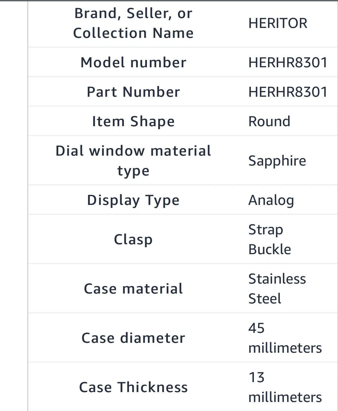The height and width of the screenshot is (411, 338).
Task: Click the "Dial window material type" label
Action: click(133, 161)
